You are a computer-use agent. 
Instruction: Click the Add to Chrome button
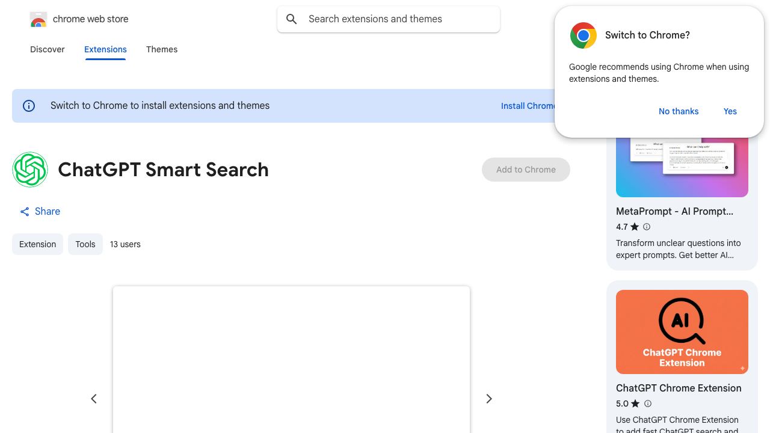click(526, 170)
